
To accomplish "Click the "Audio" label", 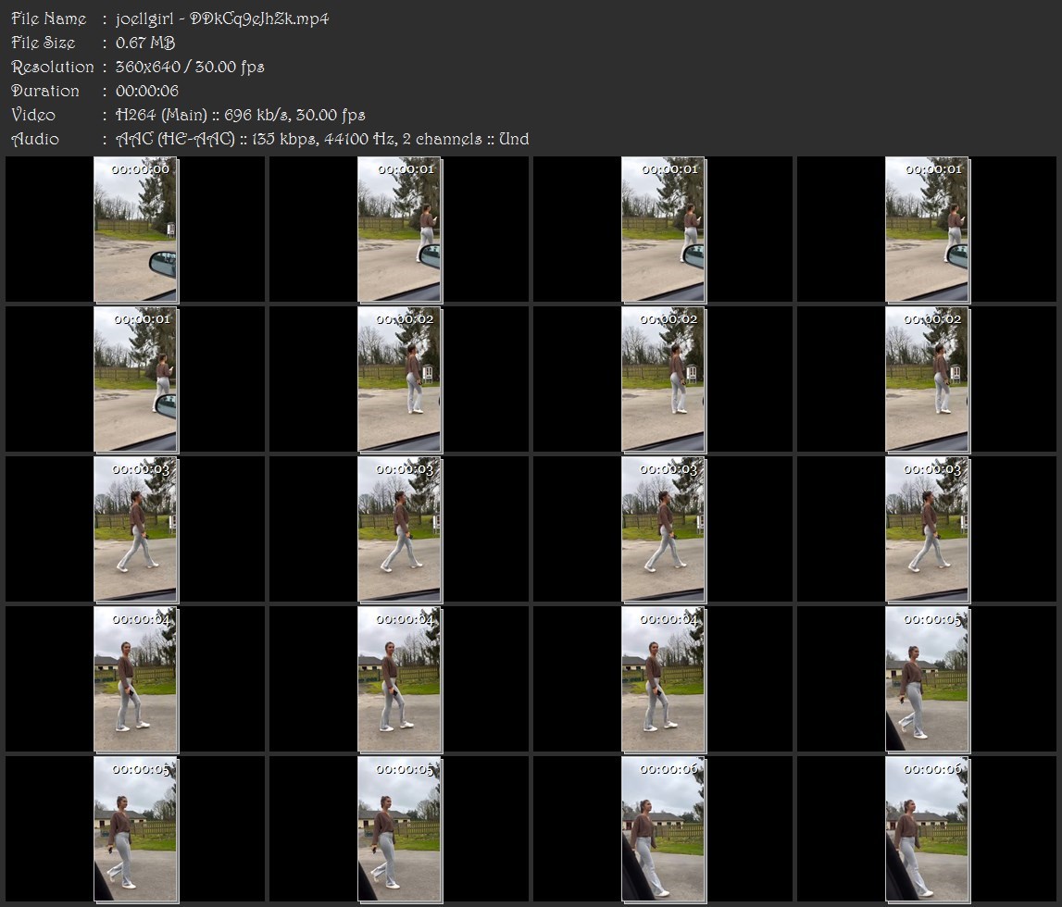I will pyautogui.click(x=35, y=140).
